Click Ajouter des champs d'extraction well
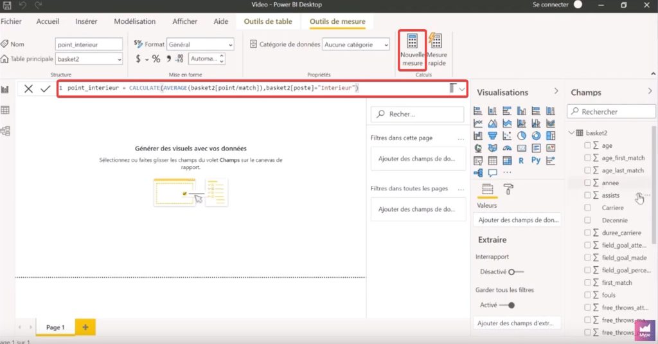This screenshot has width=658, height=344. (517, 323)
